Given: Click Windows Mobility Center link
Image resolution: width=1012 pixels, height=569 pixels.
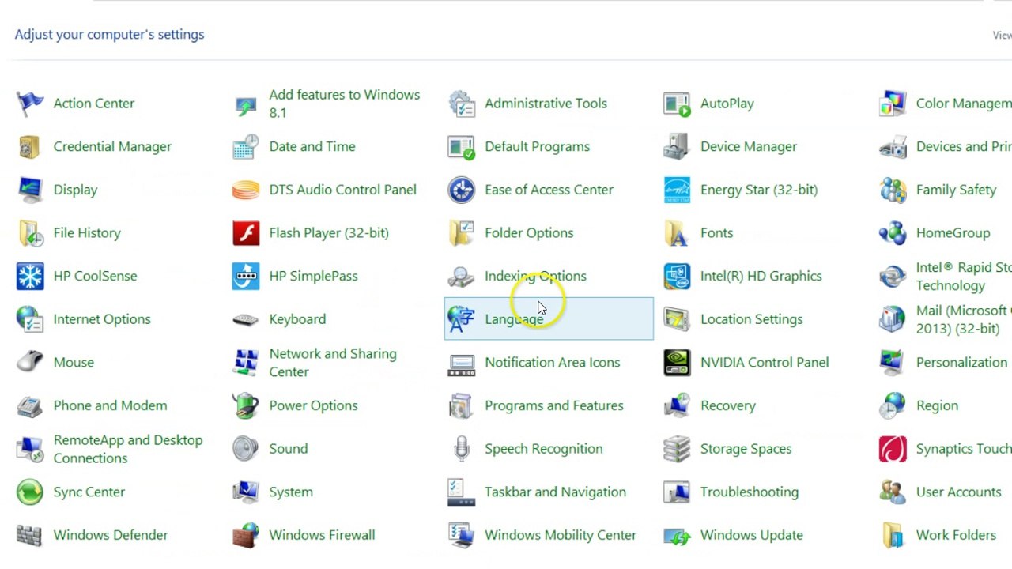Looking at the screenshot, I should (561, 535).
